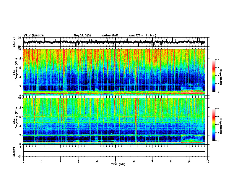
Task: Select the "Time (min)" x-axis title
Action: click(118, 164)
